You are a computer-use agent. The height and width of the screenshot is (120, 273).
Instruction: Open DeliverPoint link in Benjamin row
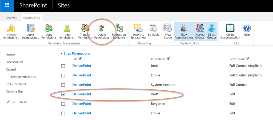[82, 104]
